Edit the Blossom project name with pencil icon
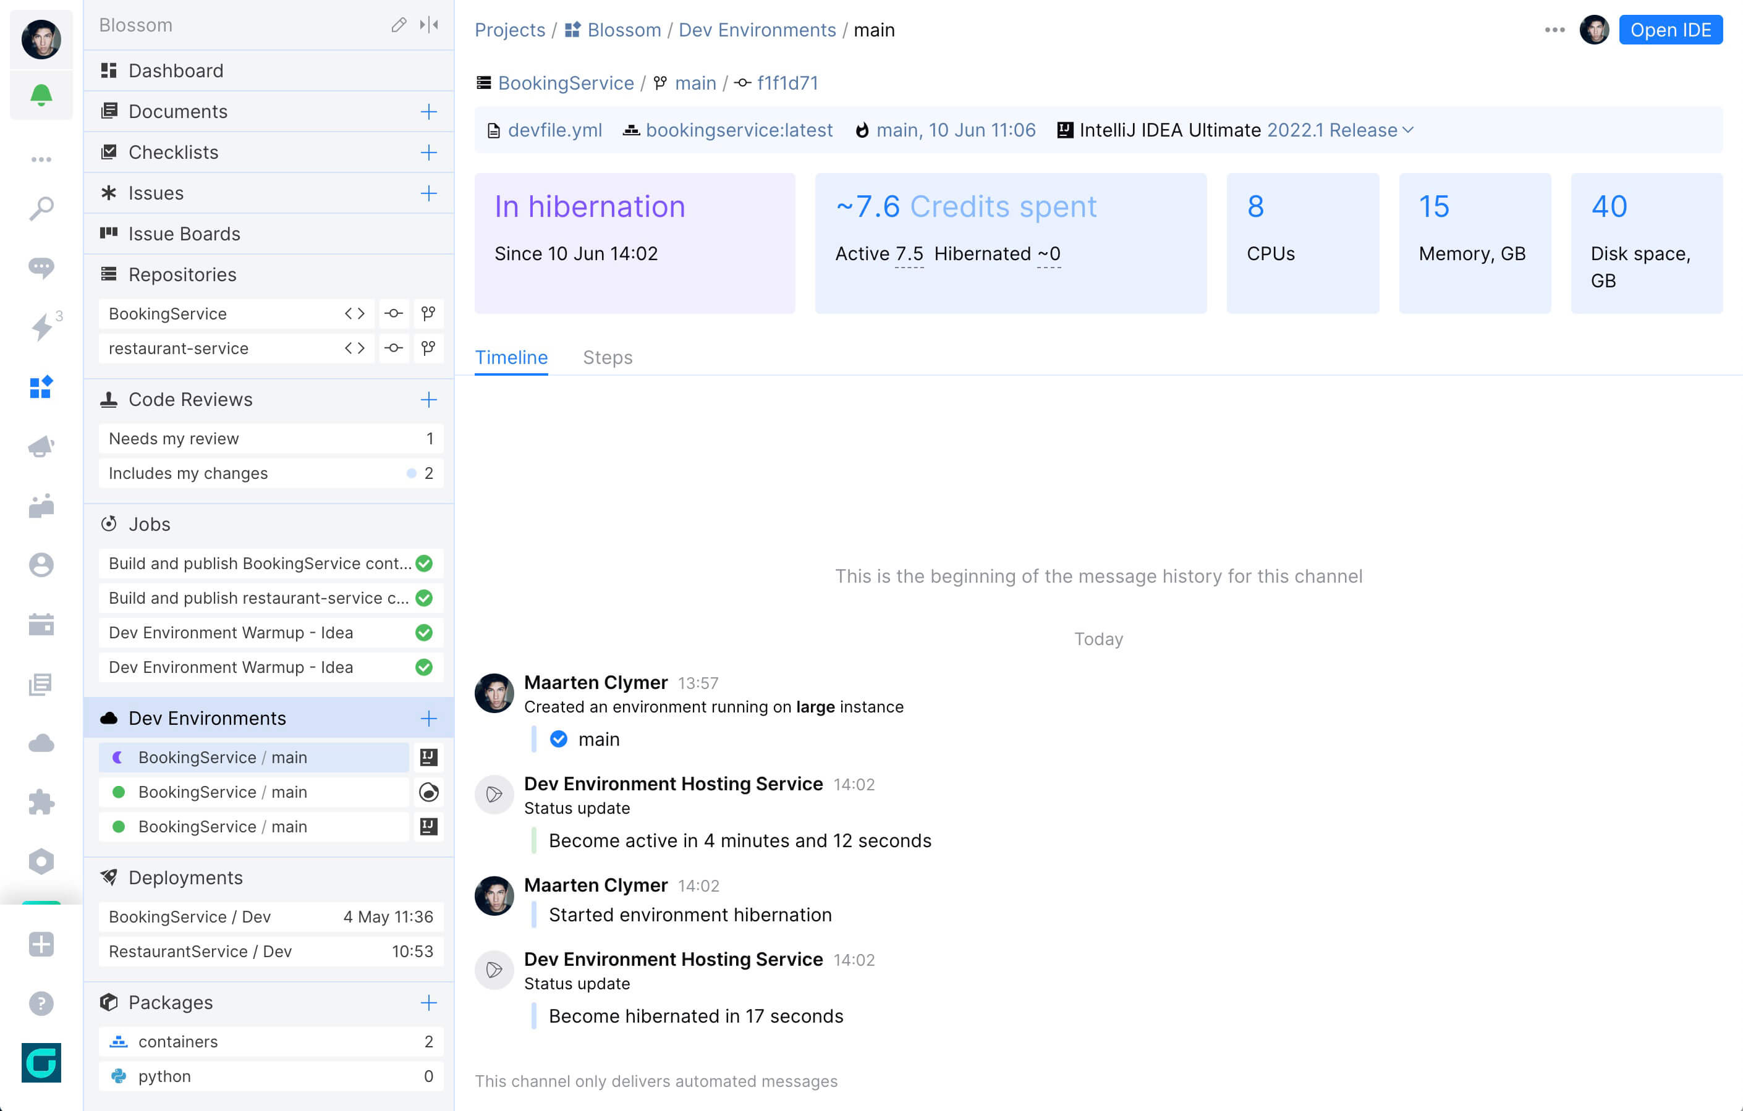This screenshot has height=1111, width=1743. click(398, 25)
